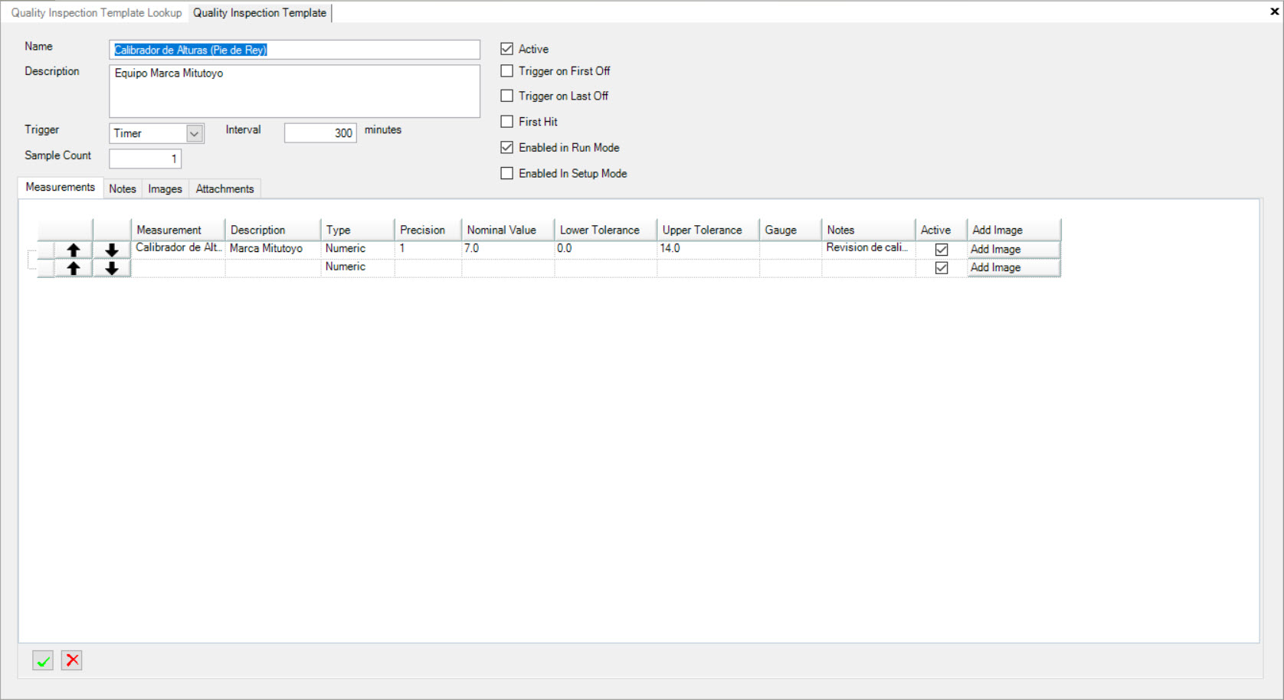Click the green checkmark save icon

pyautogui.click(x=43, y=660)
